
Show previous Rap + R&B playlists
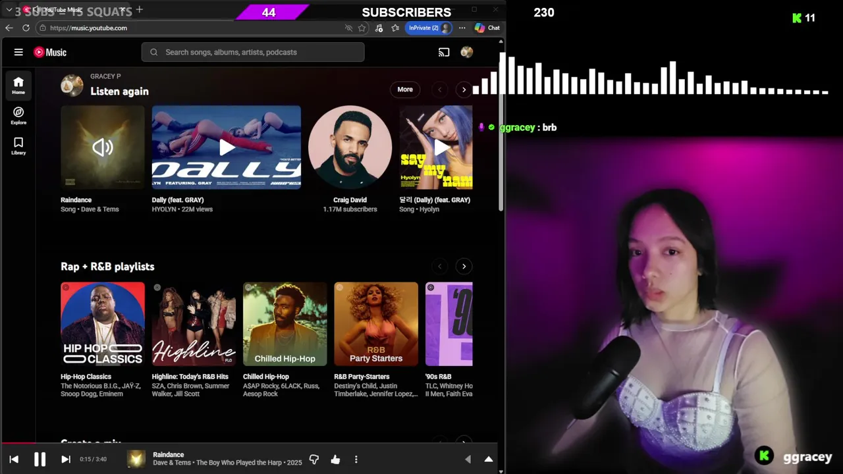coord(439,266)
